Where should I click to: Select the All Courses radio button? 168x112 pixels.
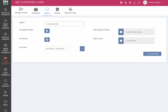tap(47, 40)
